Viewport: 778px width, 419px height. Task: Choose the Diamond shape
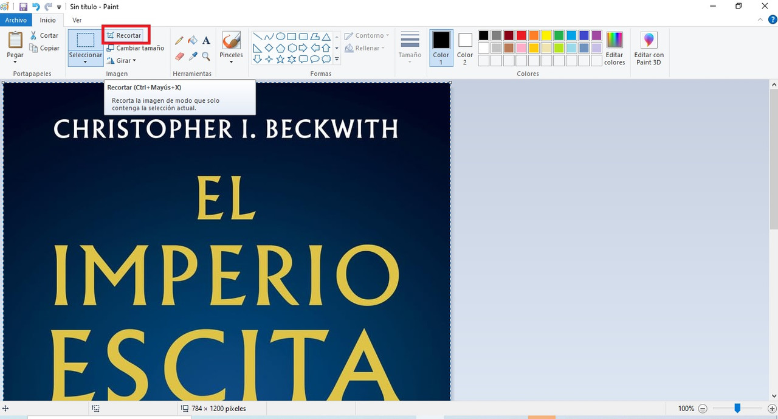coord(269,48)
